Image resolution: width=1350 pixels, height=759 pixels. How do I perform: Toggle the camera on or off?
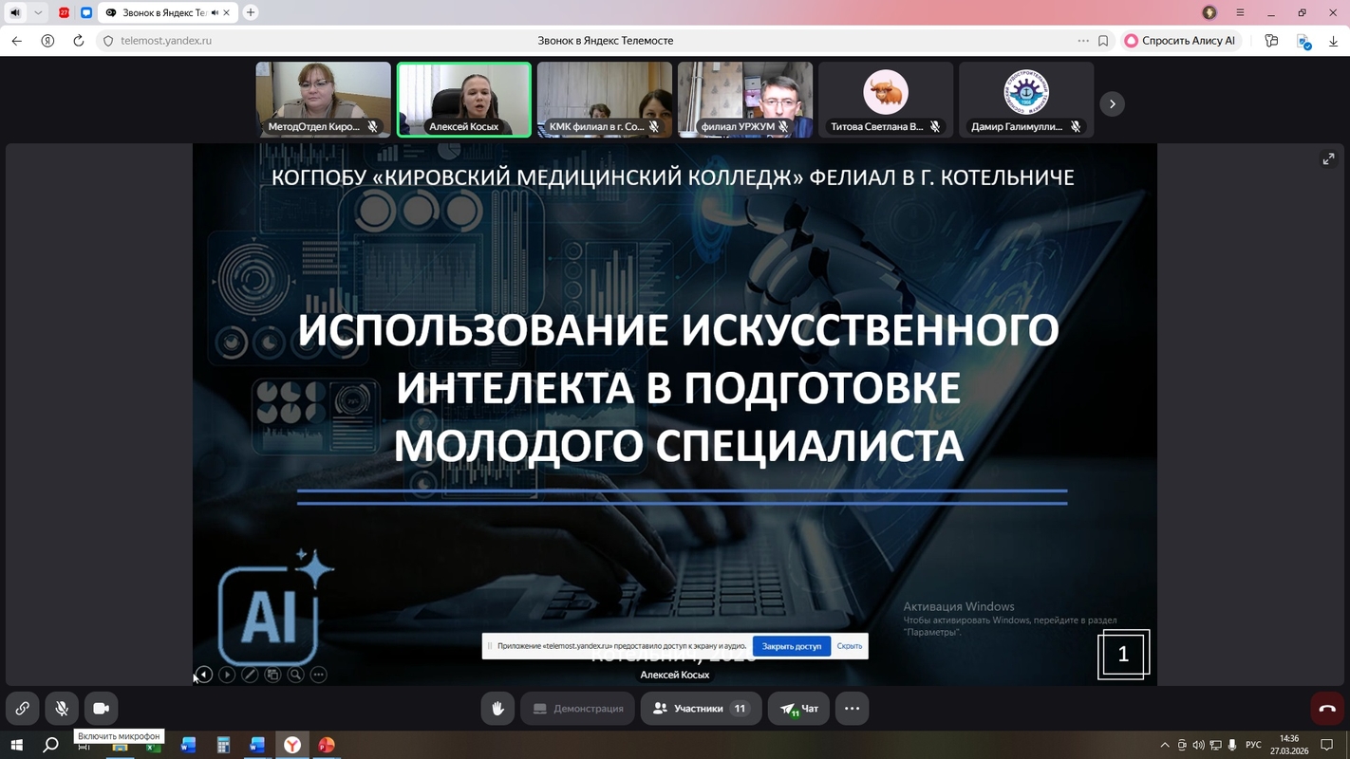[x=101, y=709]
